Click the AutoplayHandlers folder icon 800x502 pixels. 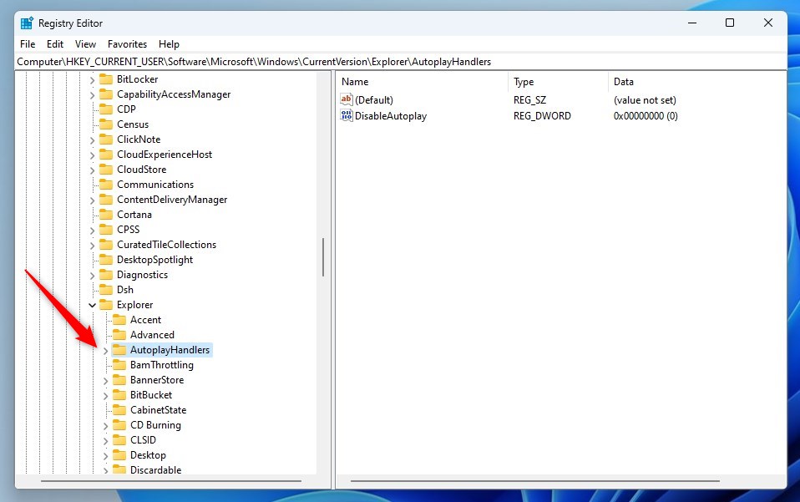click(119, 350)
